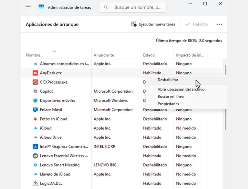Click the Lenovo Essential Wireless icon
Viewport: 248px width, 189px height.
click(x=35, y=156)
